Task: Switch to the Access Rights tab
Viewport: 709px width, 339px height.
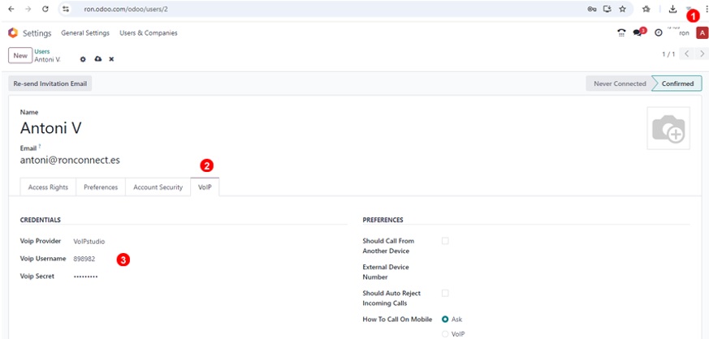Action: click(48, 187)
